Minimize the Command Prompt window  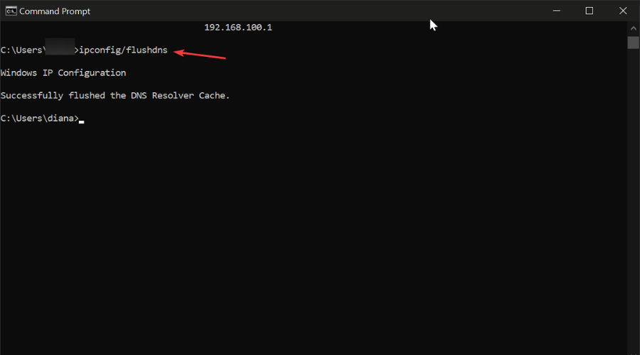click(556, 11)
